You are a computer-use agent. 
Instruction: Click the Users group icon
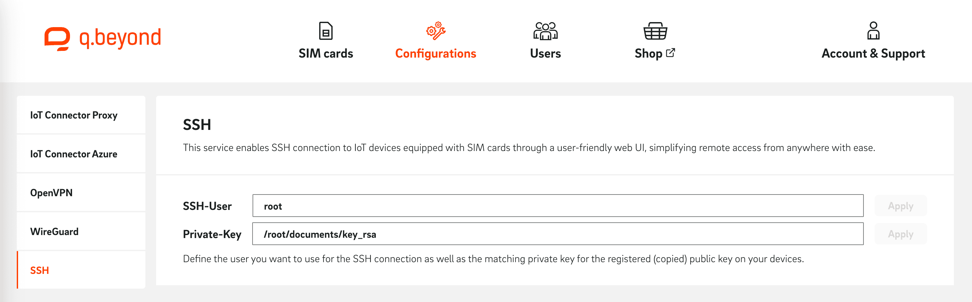point(545,31)
